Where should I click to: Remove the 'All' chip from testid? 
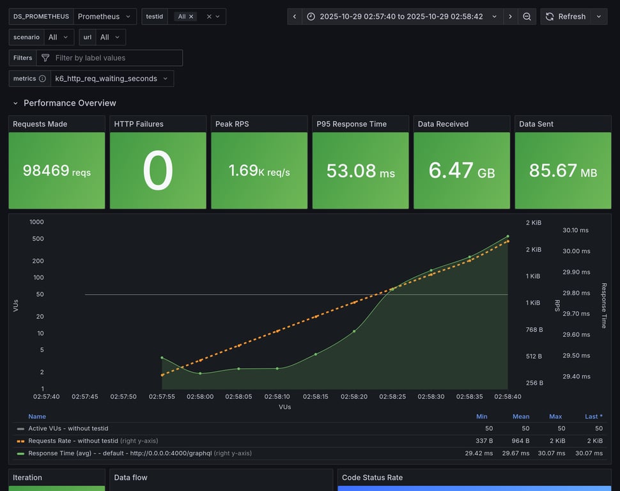coord(190,17)
